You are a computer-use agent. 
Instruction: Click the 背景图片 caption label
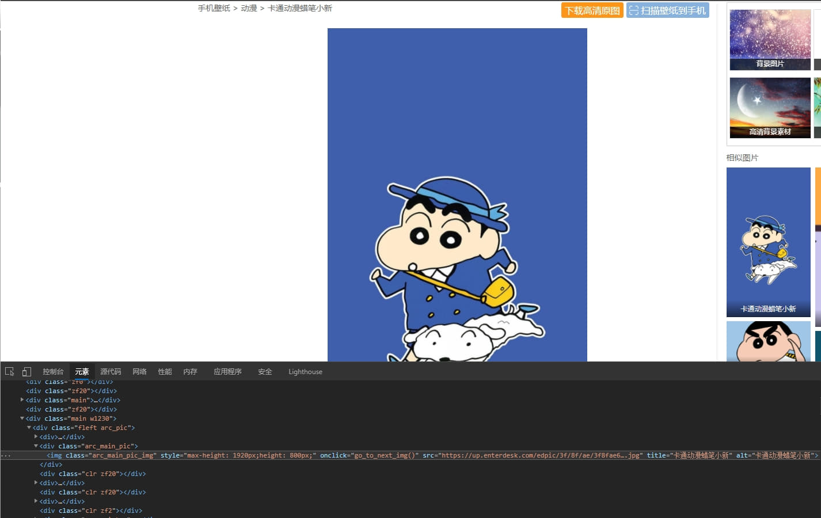click(x=770, y=64)
